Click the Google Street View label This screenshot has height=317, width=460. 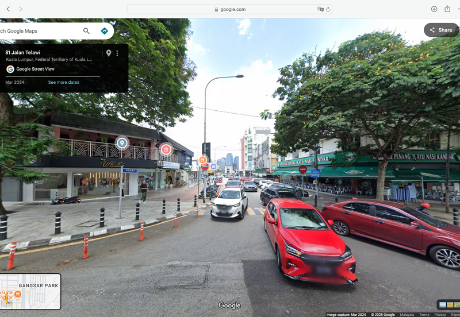click(35, 69)
